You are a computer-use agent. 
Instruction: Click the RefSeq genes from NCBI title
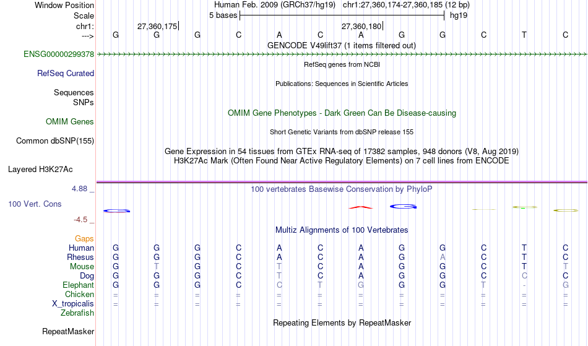point(342,64)
